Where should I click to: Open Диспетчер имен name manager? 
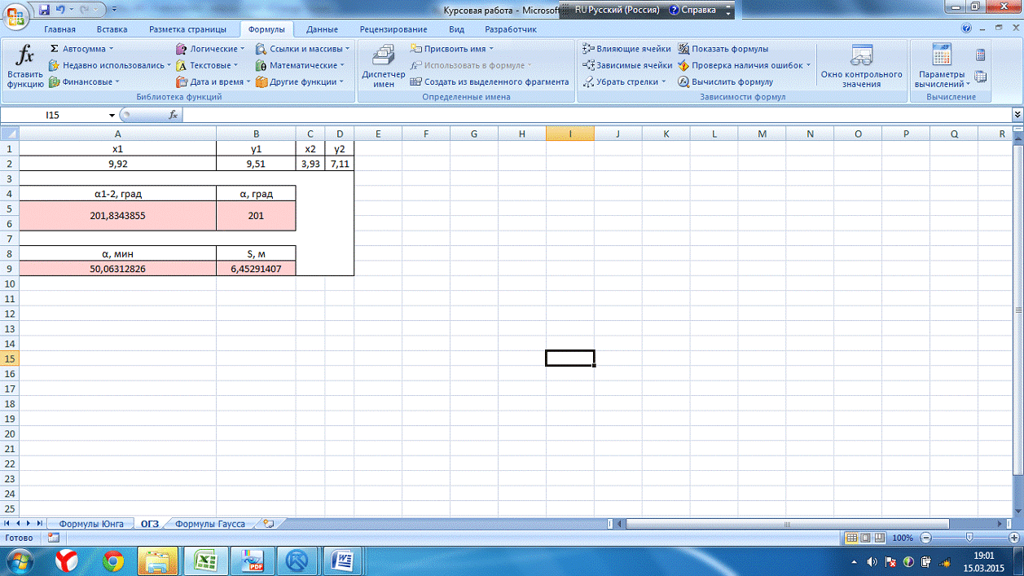click(383, 65)
